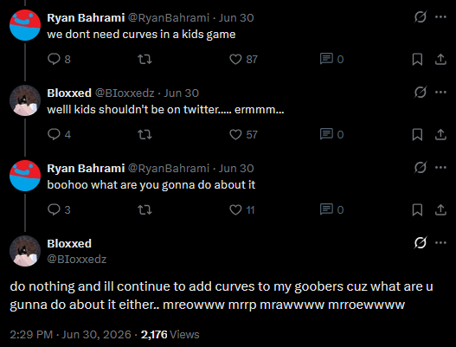Open the @RyanBahrami handle on the "boohoo" tweet

(169, 169)
